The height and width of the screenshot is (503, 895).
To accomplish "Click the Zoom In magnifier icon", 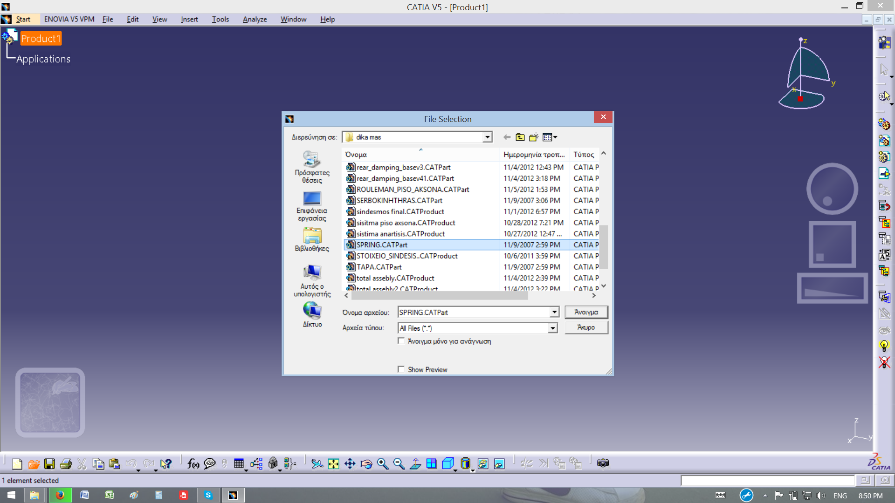I will 382,463.
